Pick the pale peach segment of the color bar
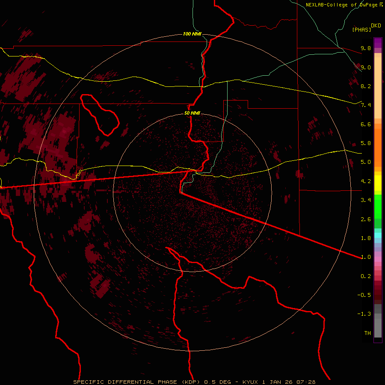Image resolution: width=385 pixels, height=385 pixels. (378, 88)
